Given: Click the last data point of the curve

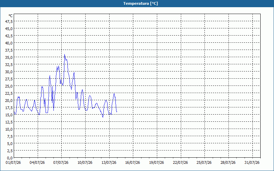Looking at the screenshot, I should tap(117, 112).
